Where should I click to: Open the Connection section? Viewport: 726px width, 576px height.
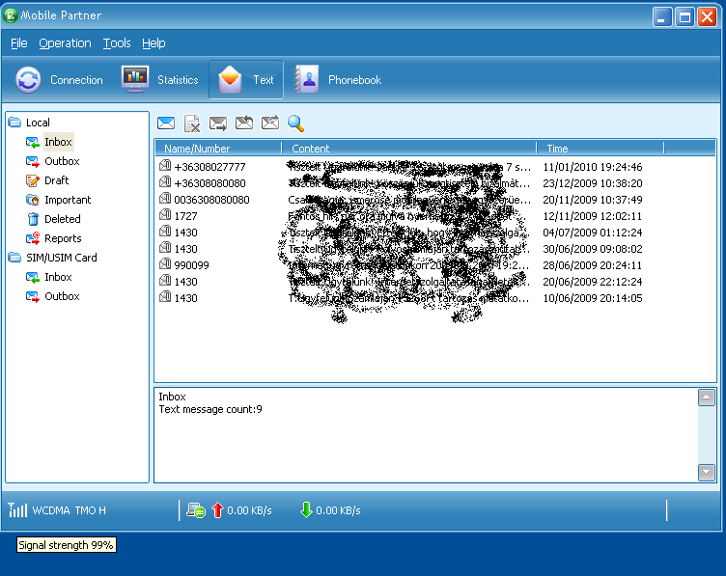point(59,80)
